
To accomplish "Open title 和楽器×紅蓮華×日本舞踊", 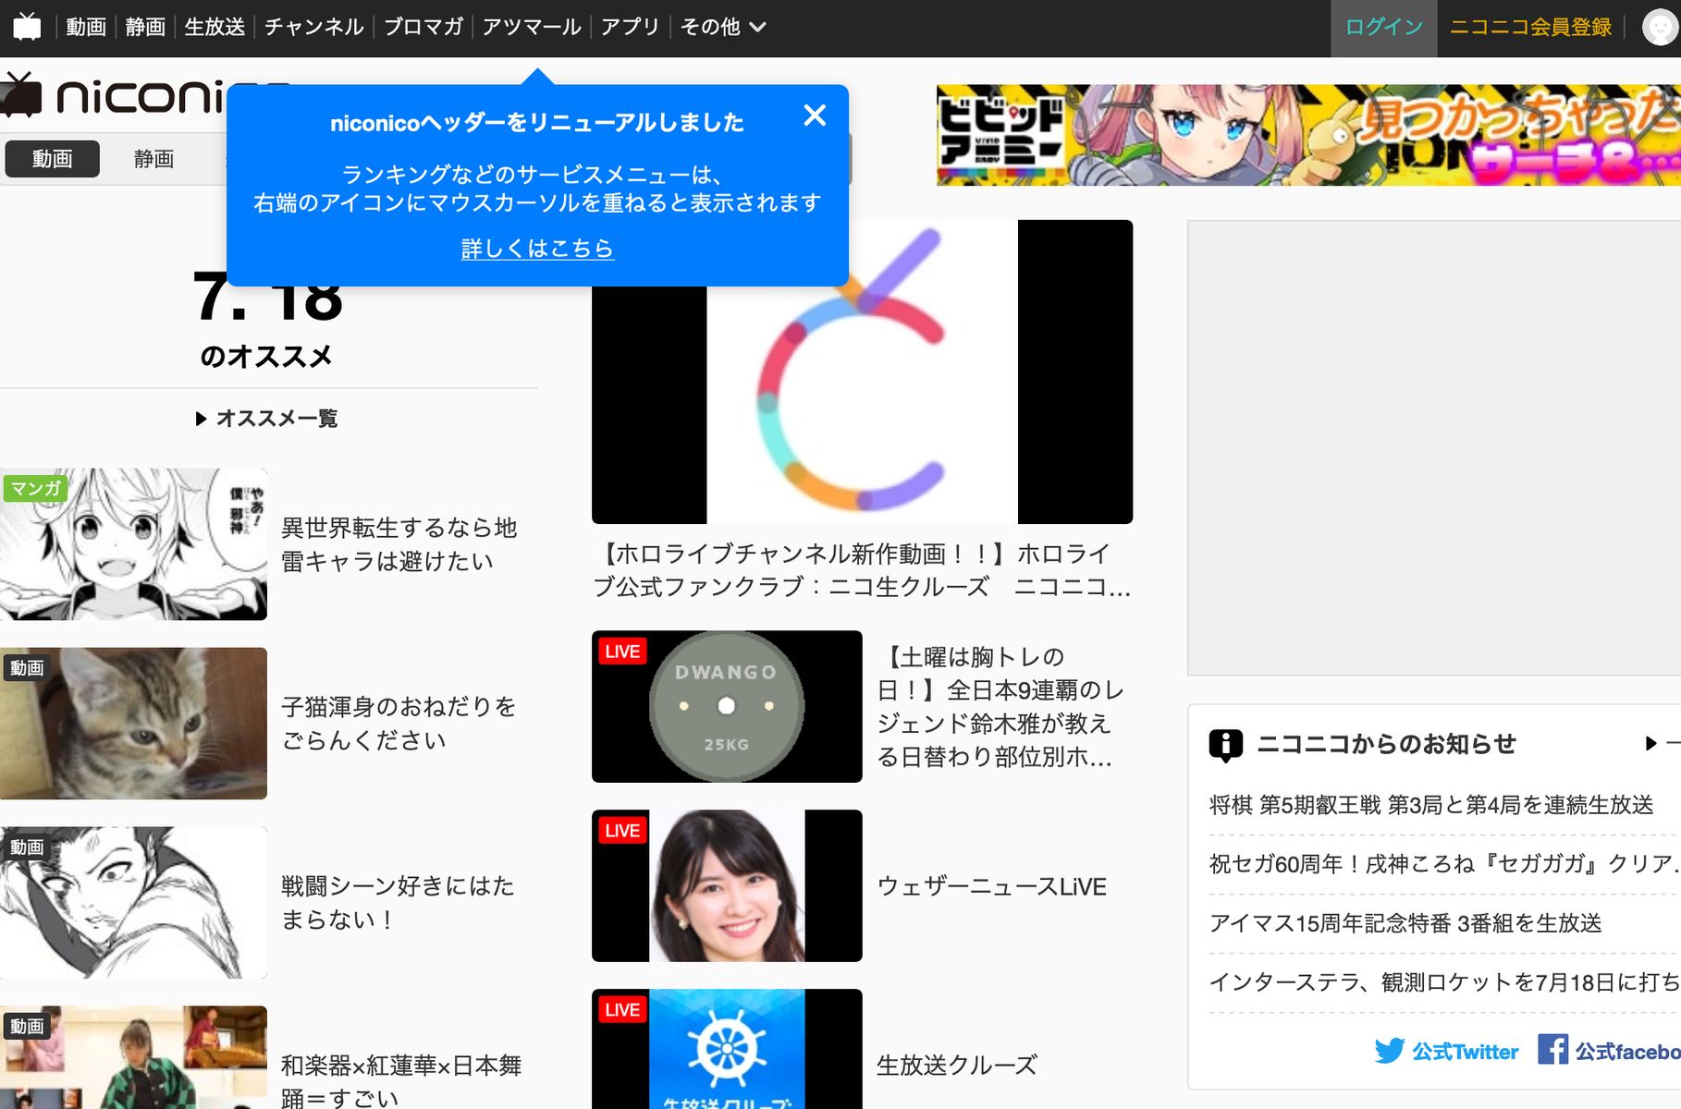I will [401, 1081].
